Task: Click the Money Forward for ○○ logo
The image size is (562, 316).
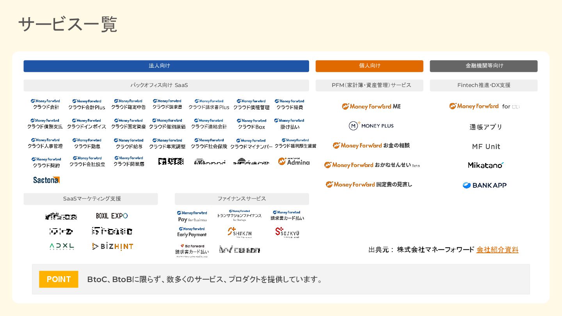Action: (484, 106)
